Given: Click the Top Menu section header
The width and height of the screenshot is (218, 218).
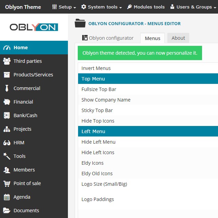Looking at the screenshot, I should 148,79.
